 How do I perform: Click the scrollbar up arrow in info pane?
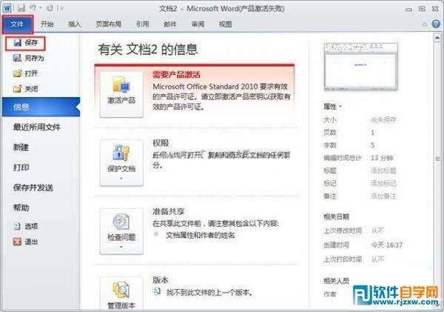437,38
